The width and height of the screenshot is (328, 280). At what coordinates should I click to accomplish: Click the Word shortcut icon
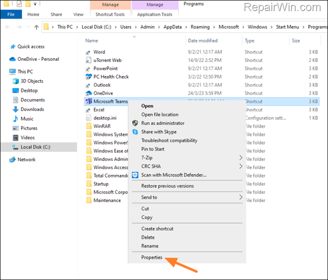[x=88, y=52]
